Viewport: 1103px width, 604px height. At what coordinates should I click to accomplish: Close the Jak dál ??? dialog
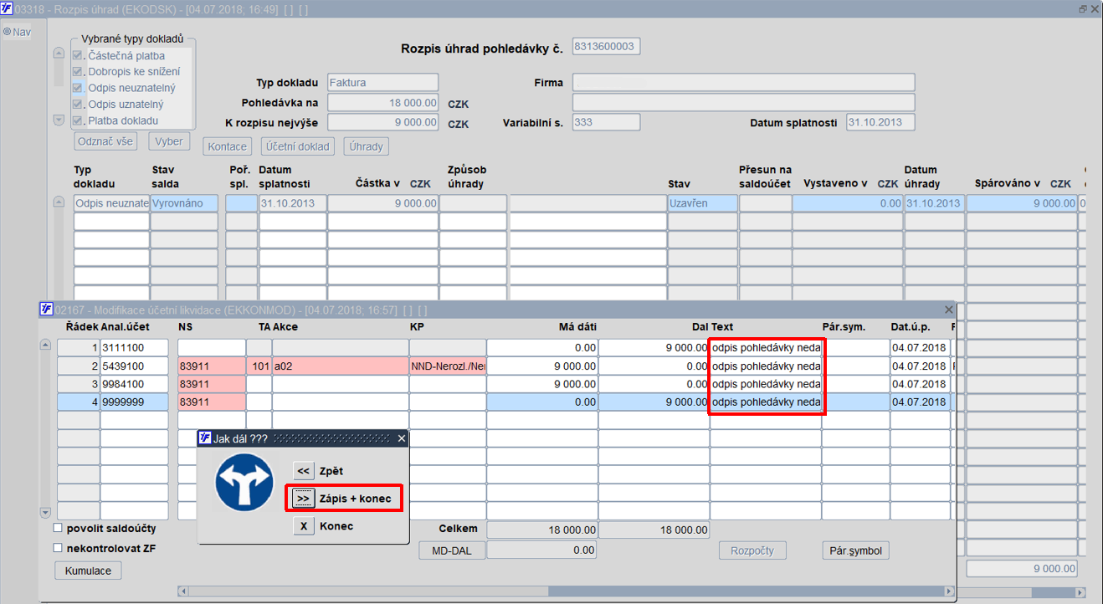click(401, 438)
